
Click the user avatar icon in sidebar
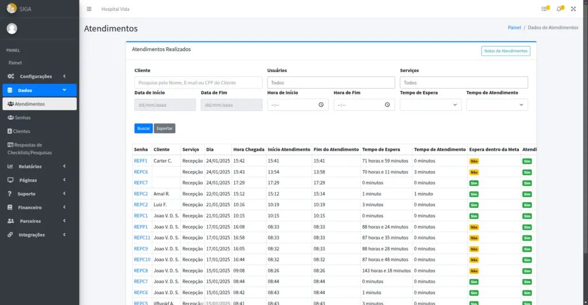11,29
